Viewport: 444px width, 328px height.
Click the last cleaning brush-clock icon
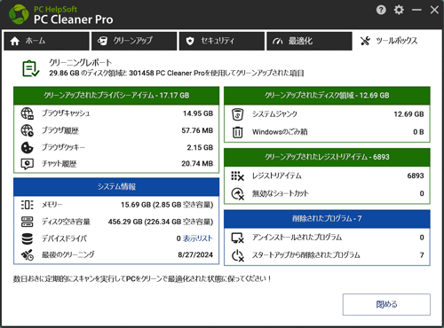point(27,255)
